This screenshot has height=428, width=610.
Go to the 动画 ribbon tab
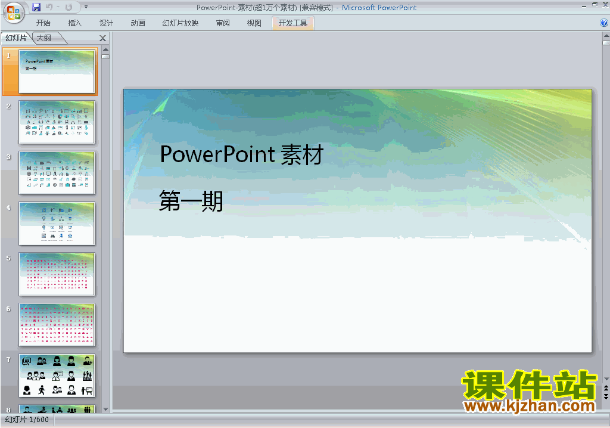[x=138, y=23]
